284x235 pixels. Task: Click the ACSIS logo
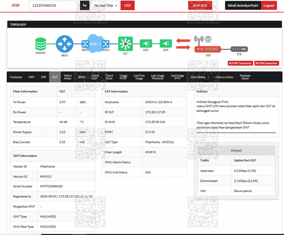15,5
